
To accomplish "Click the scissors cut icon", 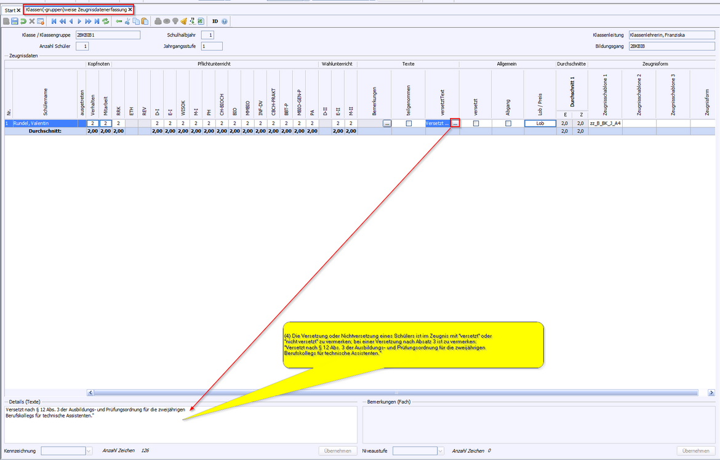I will point(127,22).
